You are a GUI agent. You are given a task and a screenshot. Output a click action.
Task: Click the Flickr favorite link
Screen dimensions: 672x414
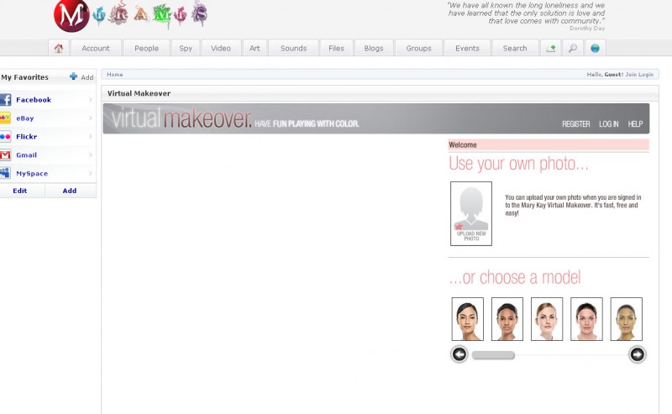27,137
